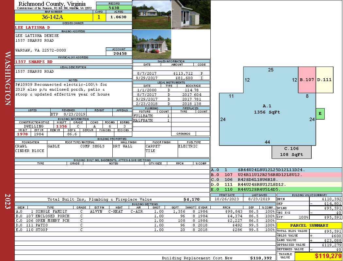This screenshot has height=261, width=343.
Task: Open the house front porch photo
Action: coord(152,44)
